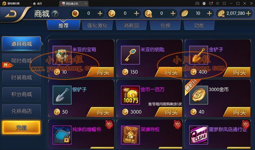Screen dimensions: 255x150
Task: Click the back arrow logo icon
Action: tap(11, 14)
